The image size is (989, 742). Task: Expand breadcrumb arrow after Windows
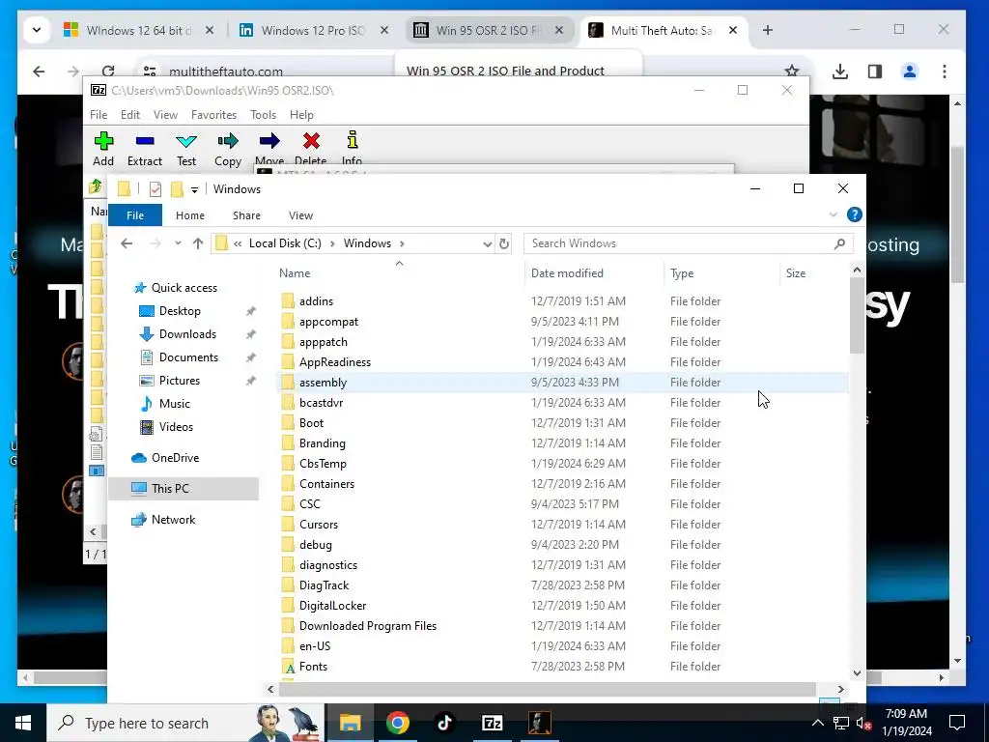pos(402,243)
